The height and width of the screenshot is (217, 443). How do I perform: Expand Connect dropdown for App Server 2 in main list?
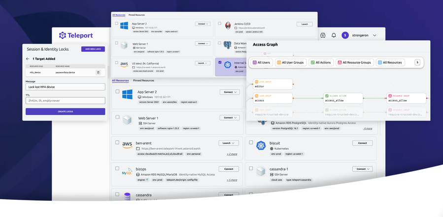point(230,92)
